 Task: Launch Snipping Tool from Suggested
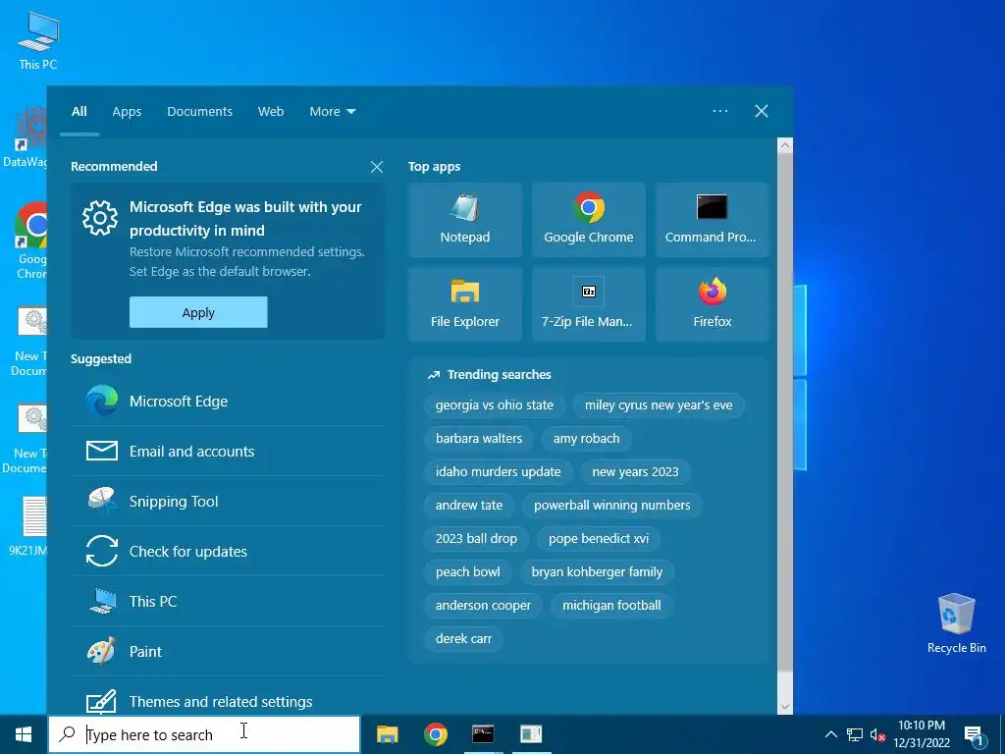click(228, 502)
